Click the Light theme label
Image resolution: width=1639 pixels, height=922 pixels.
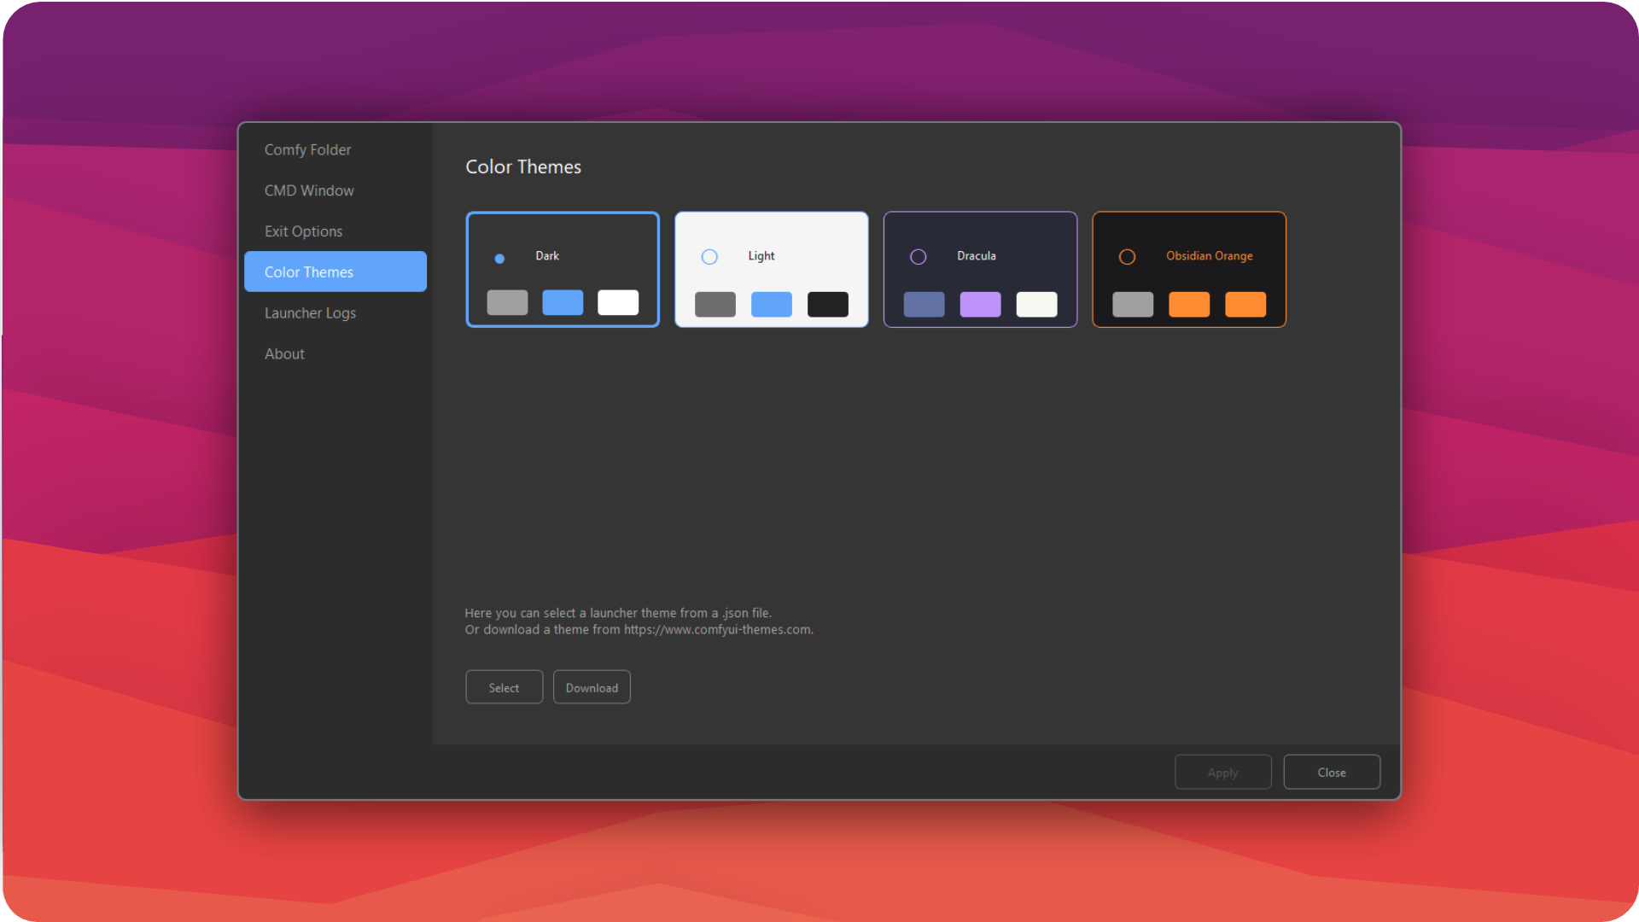[761, 256]
